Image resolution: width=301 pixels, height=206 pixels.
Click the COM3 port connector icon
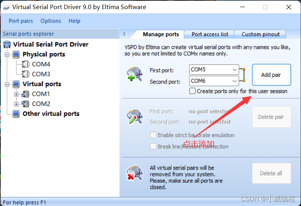(x=26, y=74)
